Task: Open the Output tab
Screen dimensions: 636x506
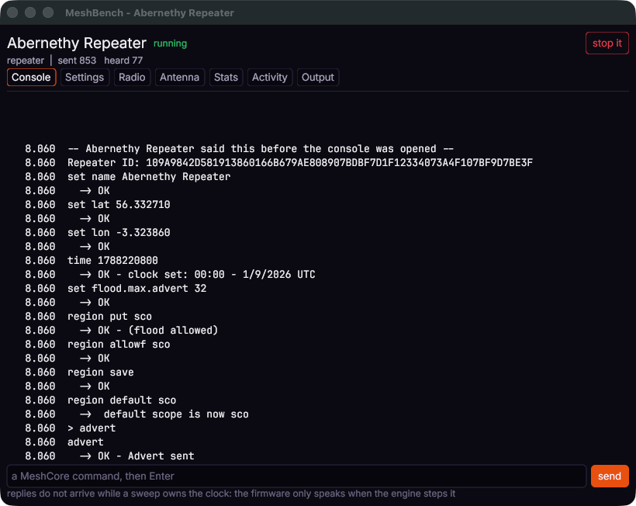Action: 317,77
